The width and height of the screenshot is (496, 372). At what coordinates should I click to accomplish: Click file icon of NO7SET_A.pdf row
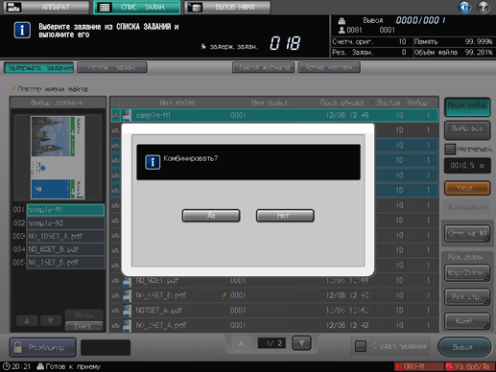(x=127, y=311)
